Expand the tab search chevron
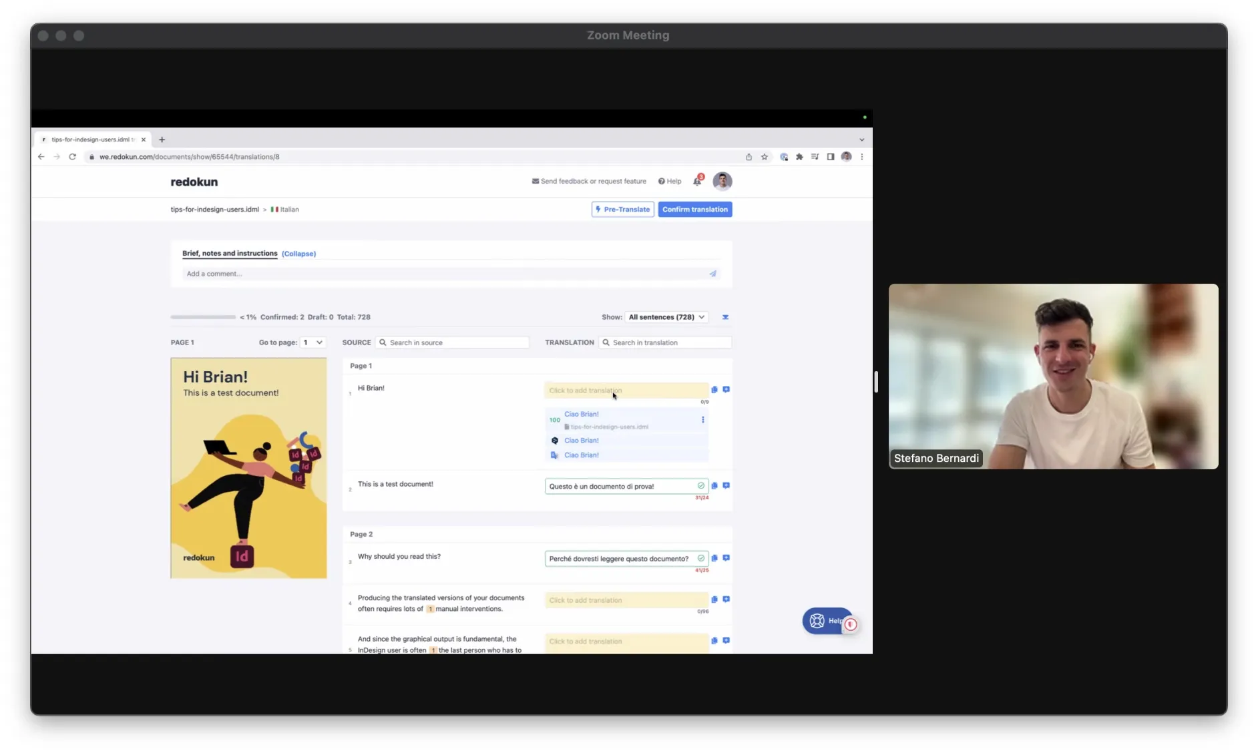Image resolution: width=1258 pixels, height=753 pixels. (x=862, y=140)
